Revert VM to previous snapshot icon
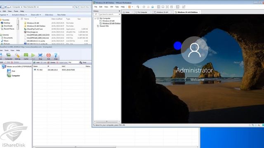264x148 pixels. [x=148, y=7]
